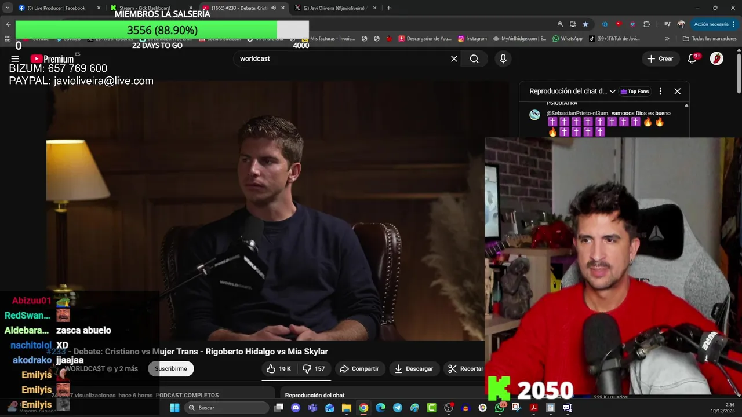Viewport: 742px width, 417px height.
Task: Open Windows Start menu
Action: click(x=174, y=408)
